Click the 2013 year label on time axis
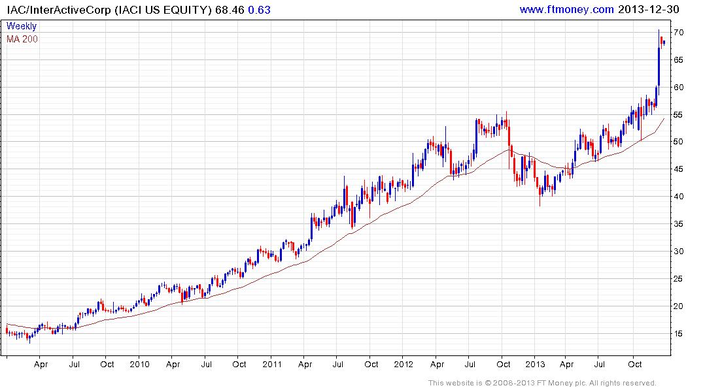 click(x=535, y=364)
